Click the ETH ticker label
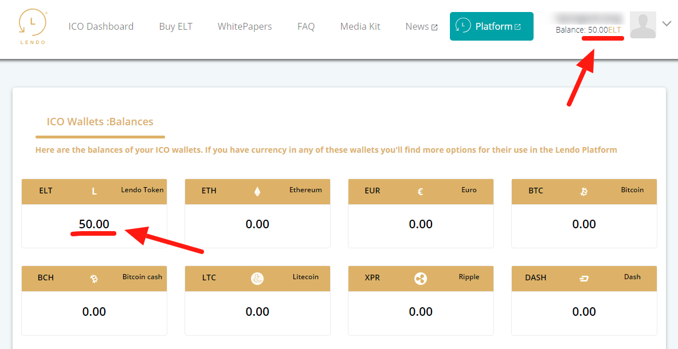This screenshot has height=349, width=678. point(209,191)
